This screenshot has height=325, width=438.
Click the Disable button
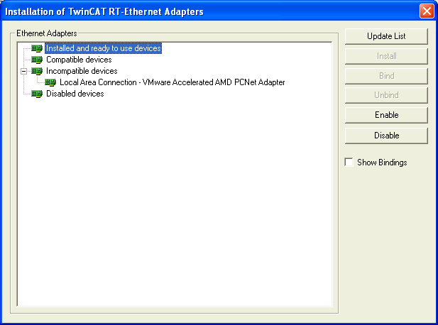click(x=386, y=136)
